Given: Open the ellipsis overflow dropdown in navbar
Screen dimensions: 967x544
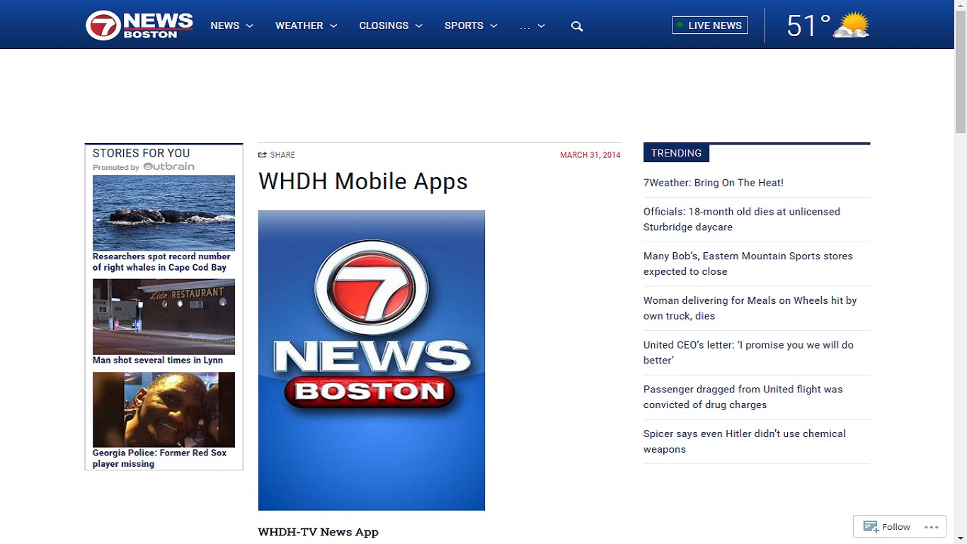Looking at the screenshot, I should [x=532, y=26].
